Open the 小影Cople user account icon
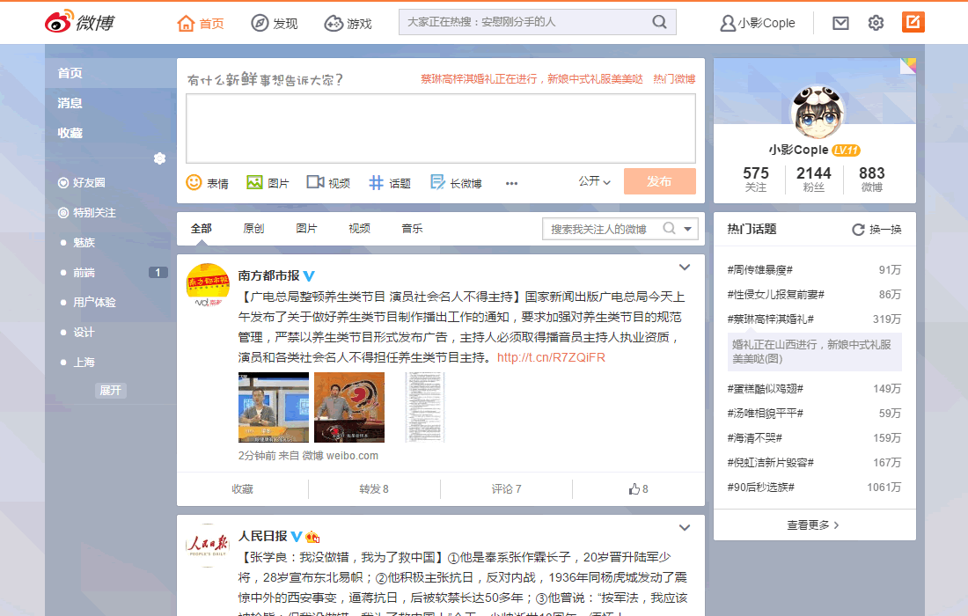968x616 pixels. click(x=728, y=24)
